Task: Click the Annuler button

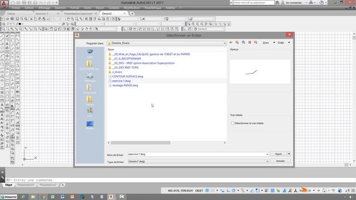Action: click(x=280, y=161)
